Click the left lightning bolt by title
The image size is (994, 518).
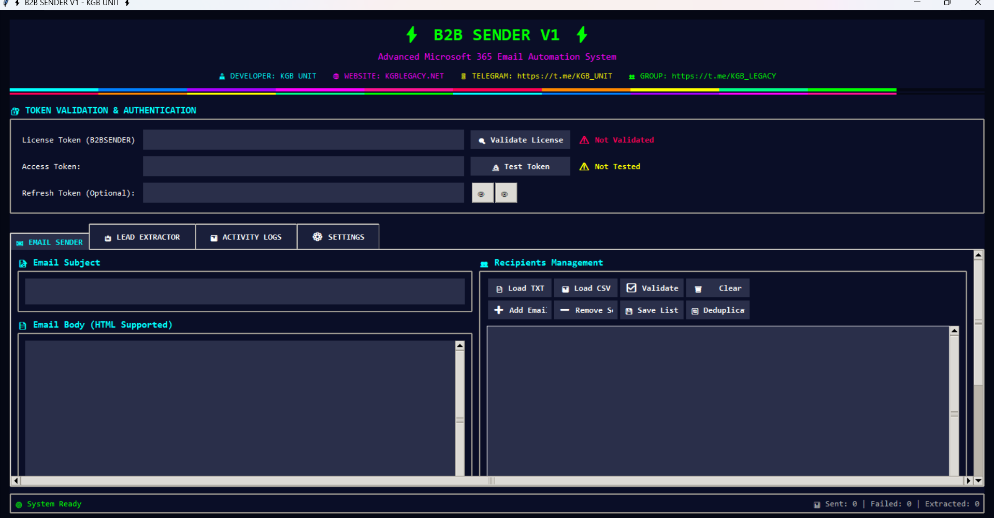[412, 35]
